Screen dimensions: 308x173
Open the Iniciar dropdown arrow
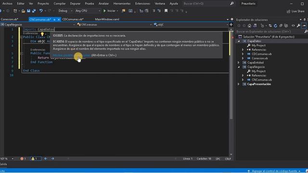click(x=117, y=11)
